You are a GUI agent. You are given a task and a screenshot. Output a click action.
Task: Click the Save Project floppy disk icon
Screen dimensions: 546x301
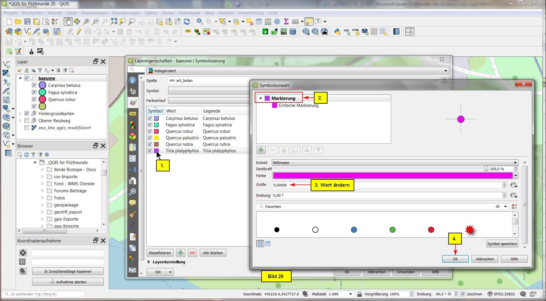27,21
